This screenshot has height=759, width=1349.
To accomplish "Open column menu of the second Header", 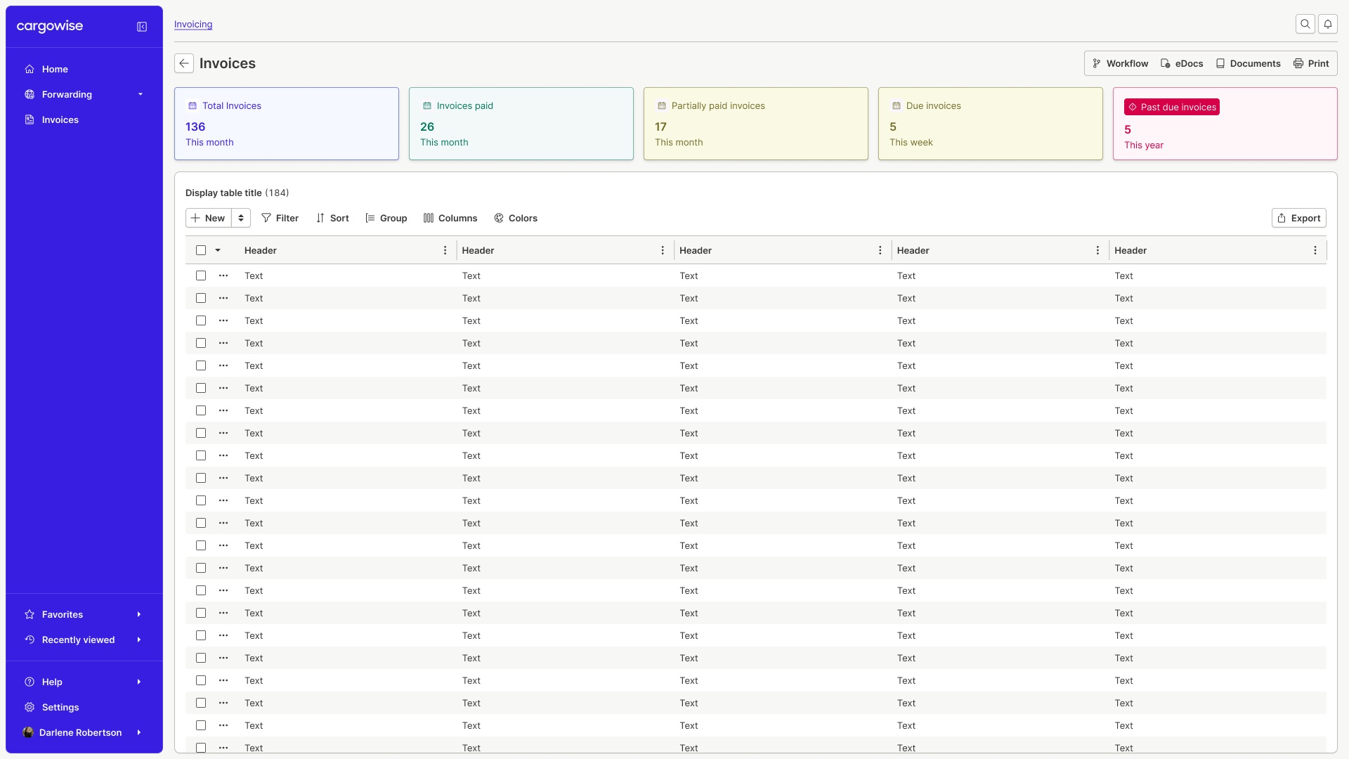I will [663, 250].
